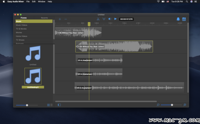Select the Untitled music file thumbnail
Image resolution: width=200 pixels, height=124 pixels.
point(33,53)
